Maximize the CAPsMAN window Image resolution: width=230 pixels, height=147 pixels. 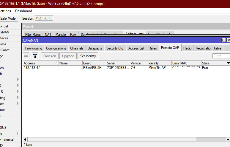[x=223, y=40]
